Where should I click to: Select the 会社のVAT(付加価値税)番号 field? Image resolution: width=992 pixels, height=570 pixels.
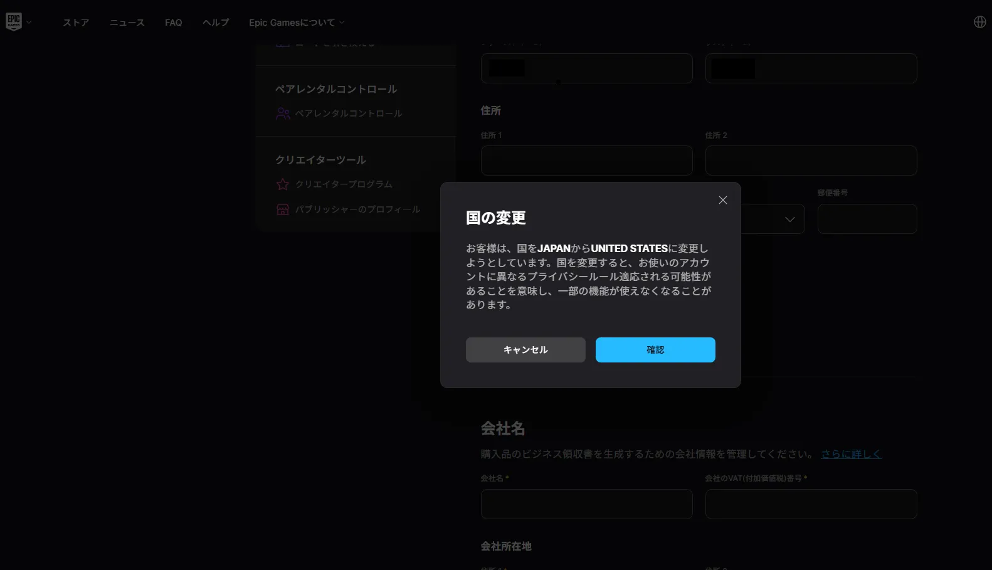click(x=811, y=504)
